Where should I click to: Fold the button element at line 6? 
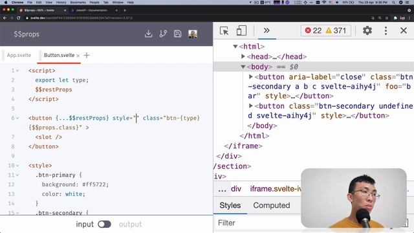17,118
